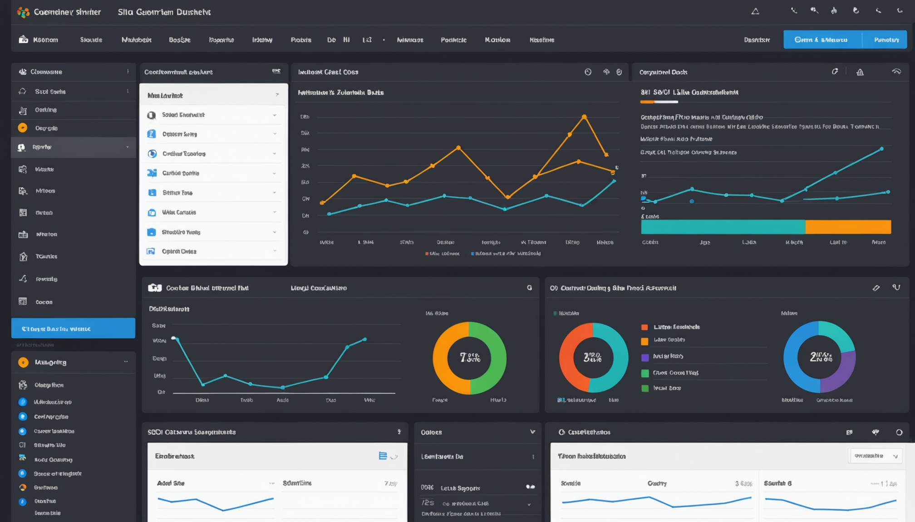Click the Mrtoton bar-chart icon in the left sidebar
The image size is (915, 522).
tap(23, 234)
